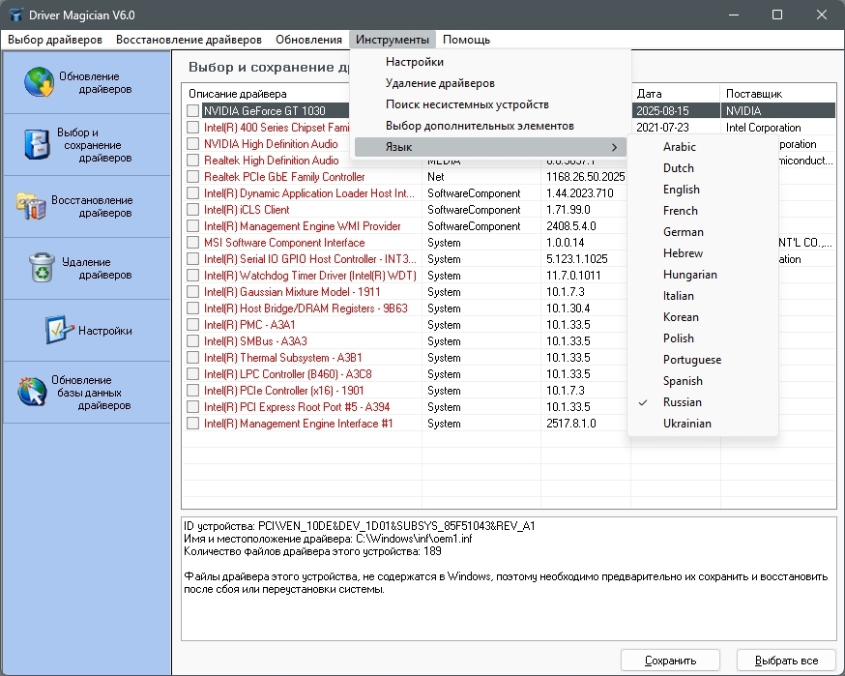845x676 pixels.
Task: Click the Настройки sidebar label
Action: click(105, 331)
